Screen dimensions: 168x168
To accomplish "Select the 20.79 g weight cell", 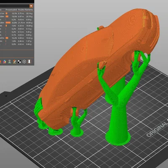I will coord(29,16).
